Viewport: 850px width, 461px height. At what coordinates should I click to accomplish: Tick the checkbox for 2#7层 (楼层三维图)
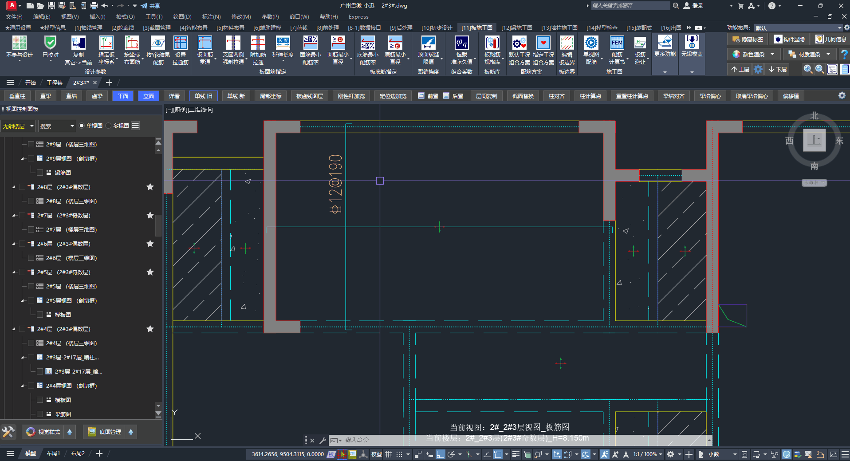click(x=31, y=229)
